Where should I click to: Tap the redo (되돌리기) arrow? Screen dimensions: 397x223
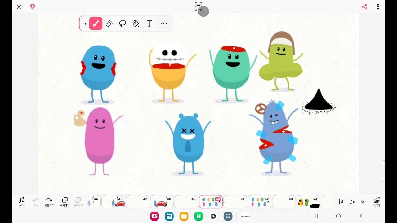[x=49, y=202]
